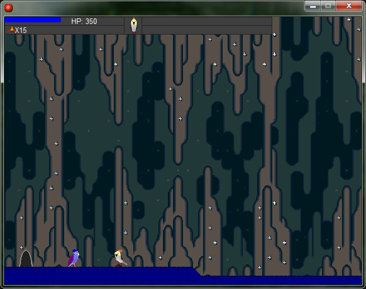The width and height of the screenshot is (366, 289).
Task: Click the X15 ammo counter text
Action: pyautogui.click(x=21, y=30)
